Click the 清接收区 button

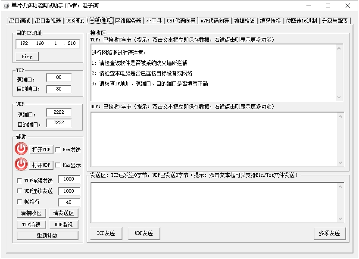click(31, 213)
